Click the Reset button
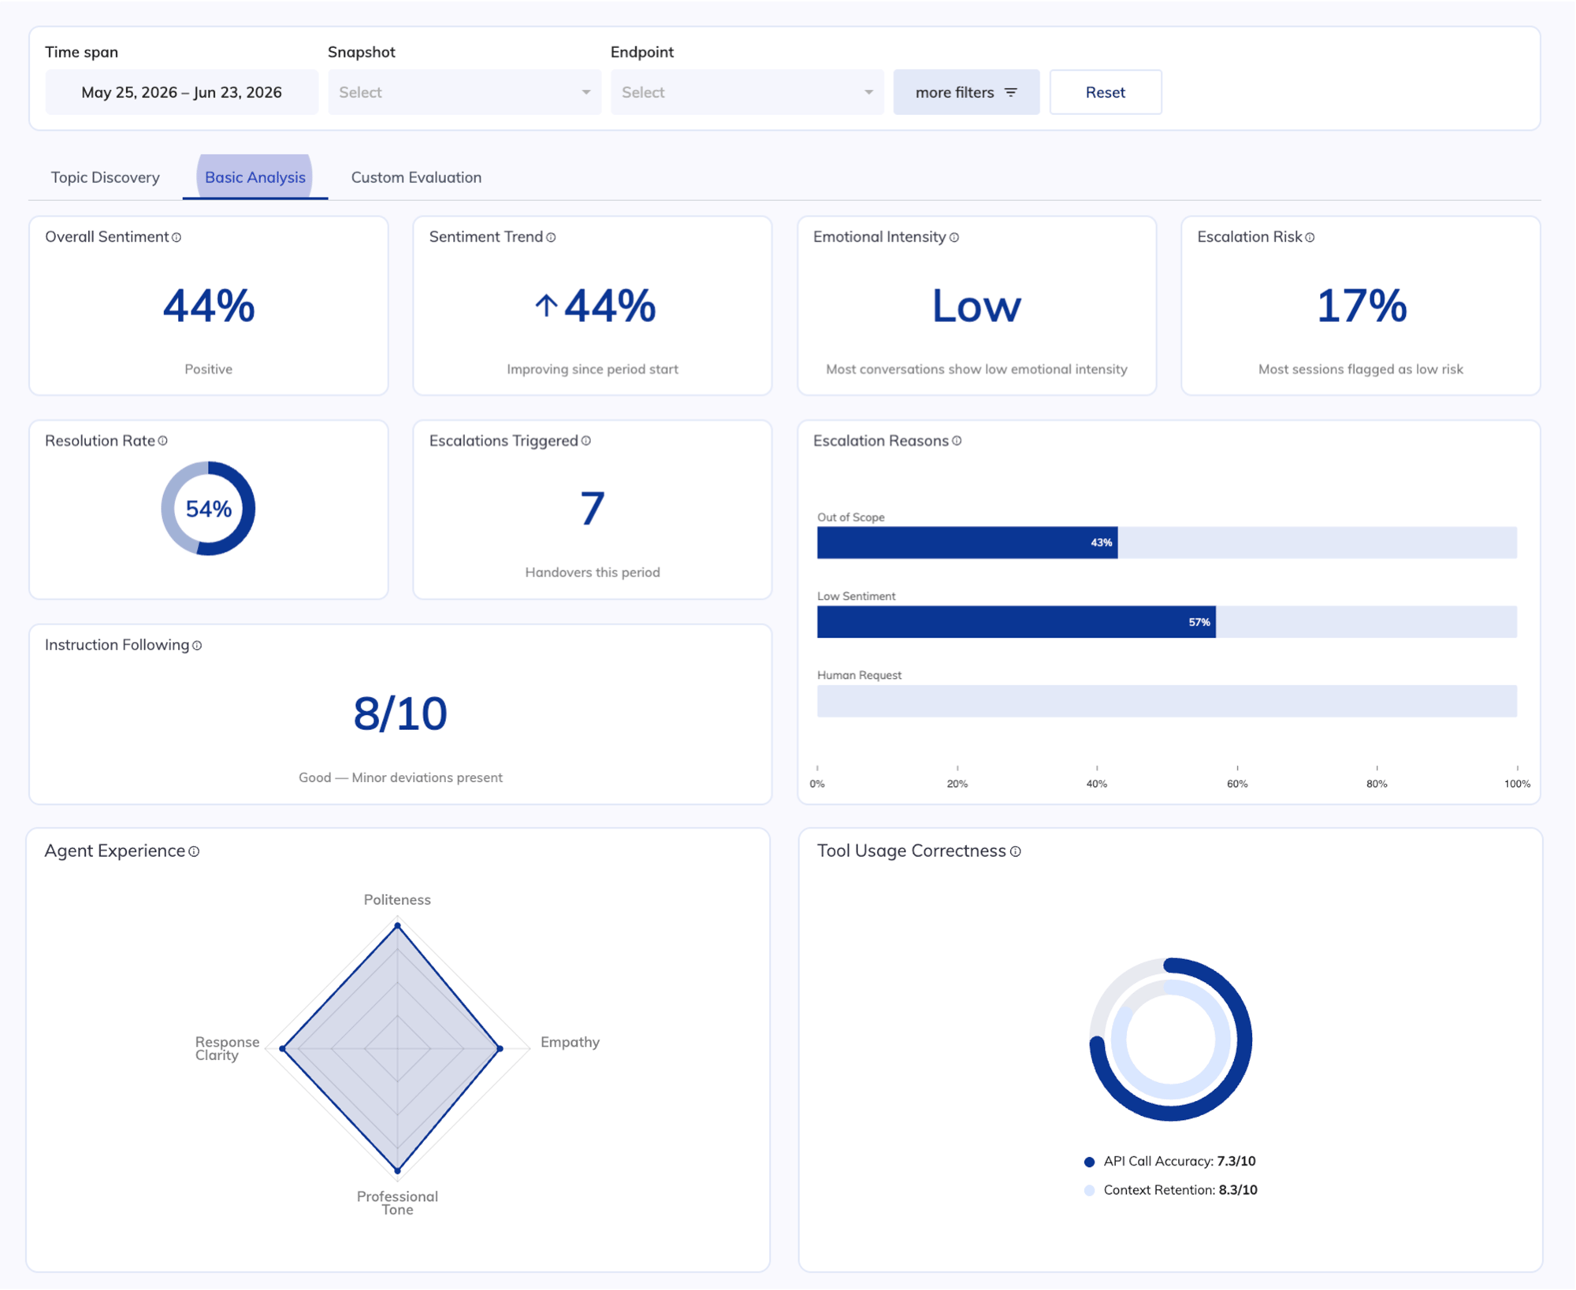Image resolution: width=1576 pixels, height=1290 pixels. tap(1106, 92)
